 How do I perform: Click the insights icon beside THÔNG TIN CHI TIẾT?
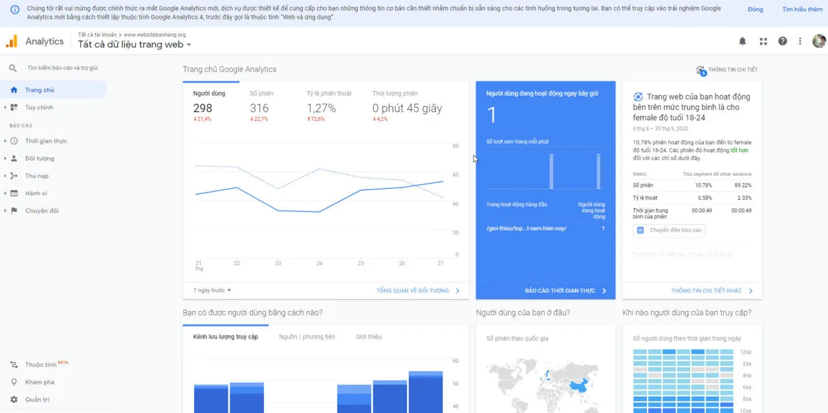click(x=701, y=70)
